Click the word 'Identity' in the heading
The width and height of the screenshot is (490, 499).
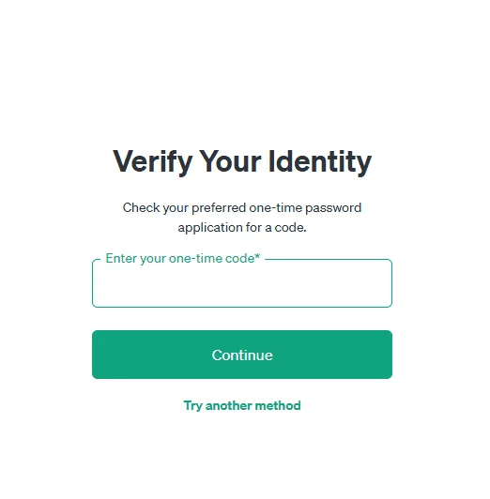pos(320,161)
